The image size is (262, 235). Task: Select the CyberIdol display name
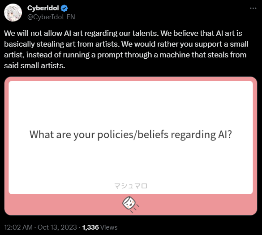43,8
